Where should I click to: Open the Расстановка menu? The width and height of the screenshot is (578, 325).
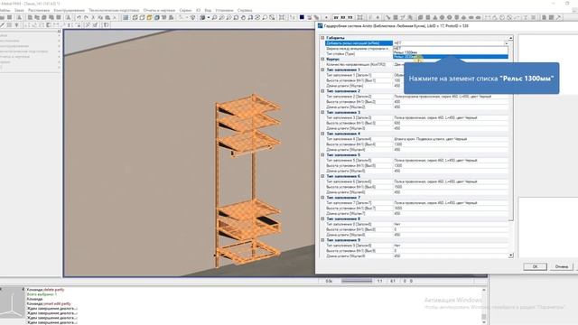(39, 10)
